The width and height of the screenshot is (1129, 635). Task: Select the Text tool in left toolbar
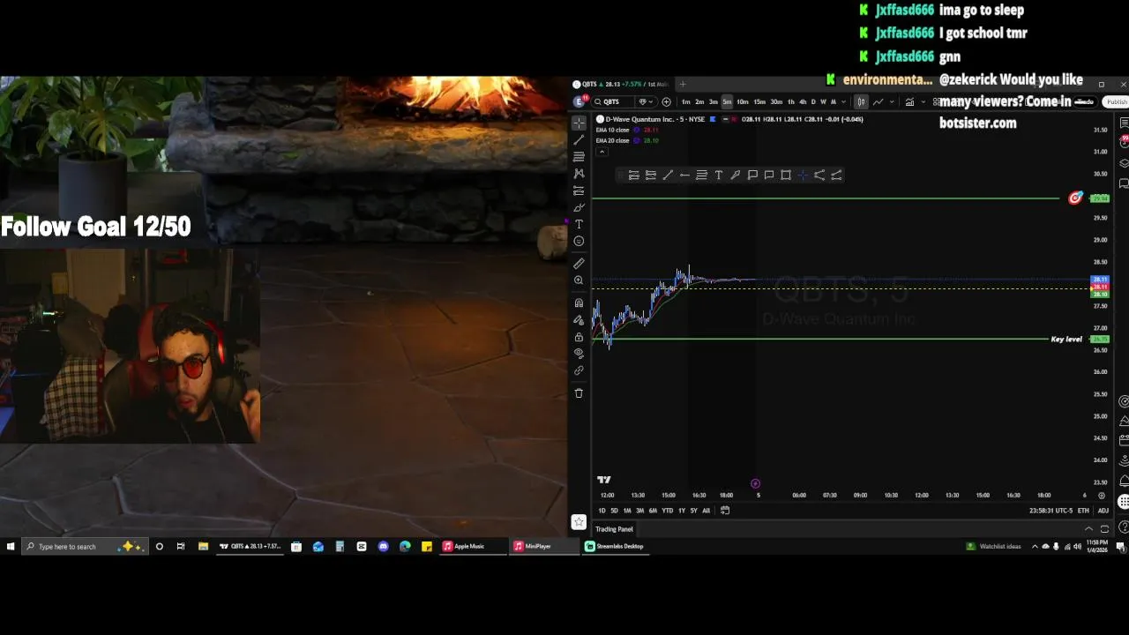(579, 224)
